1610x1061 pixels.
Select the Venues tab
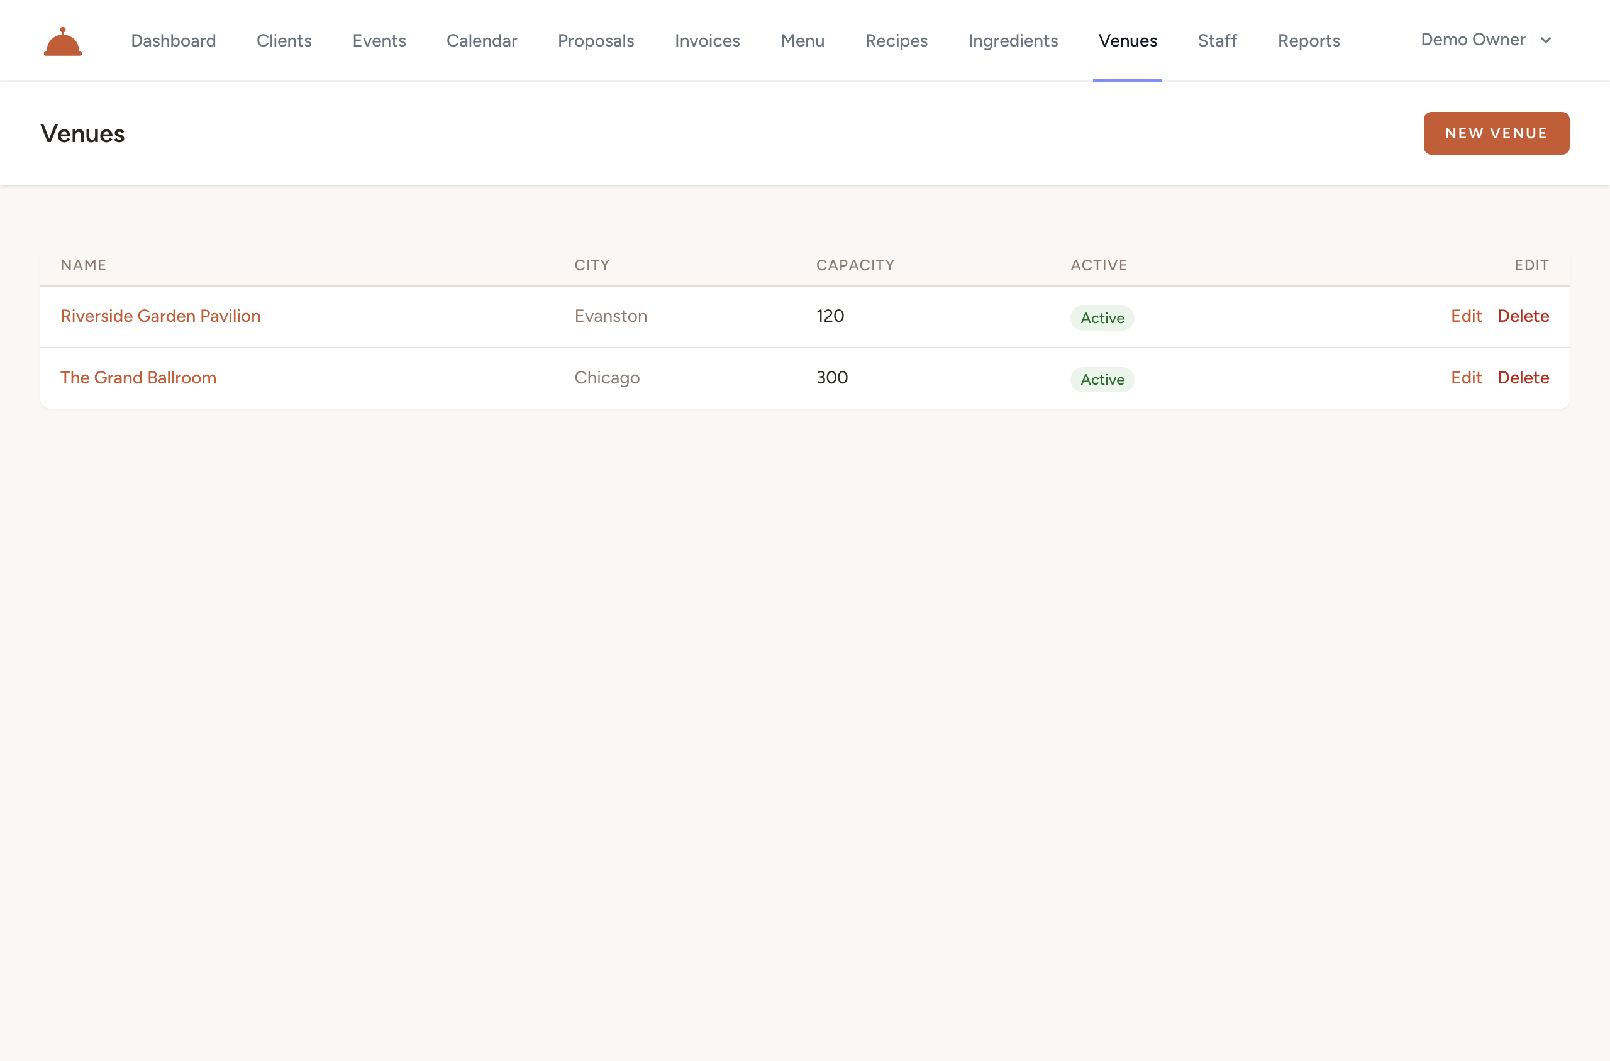(x=1128, y=41)
